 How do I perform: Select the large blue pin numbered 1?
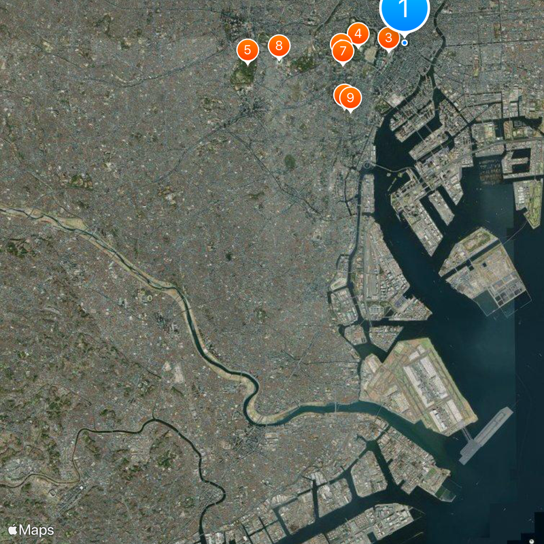405,10
